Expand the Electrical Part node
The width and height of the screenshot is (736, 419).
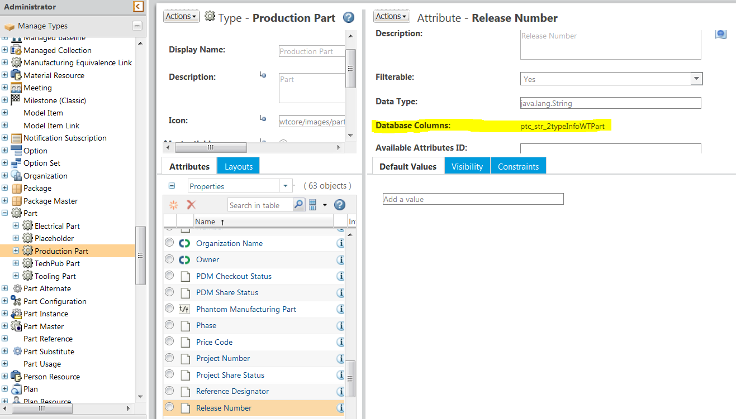[x=16, y=226]
